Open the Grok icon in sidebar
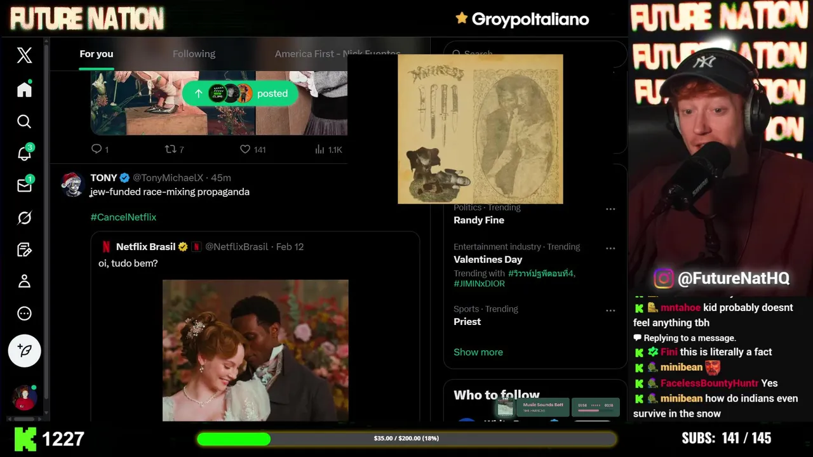Image resolution: width=813 pixels, height=457 pixels. 24,218
